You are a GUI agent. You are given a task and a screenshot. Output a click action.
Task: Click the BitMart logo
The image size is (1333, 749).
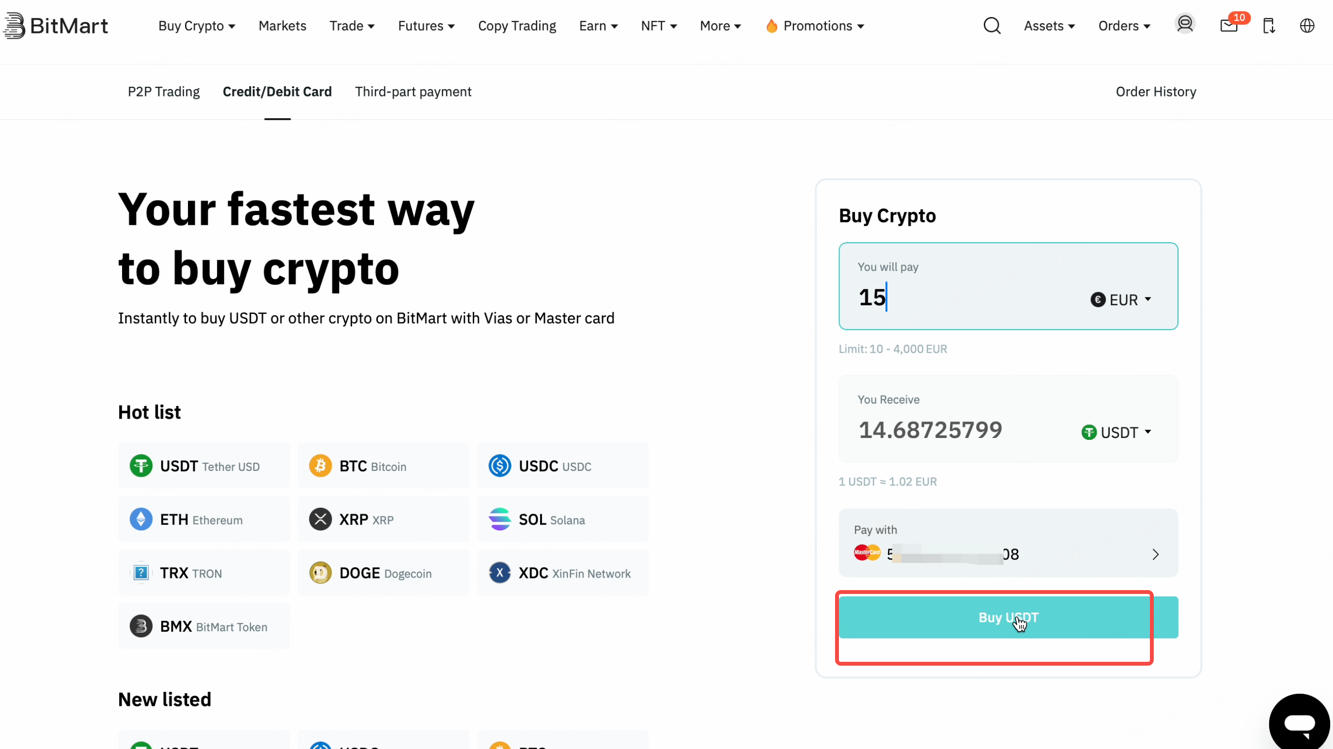(x=55, y=25)
